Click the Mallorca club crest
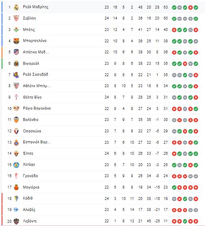 16,187
